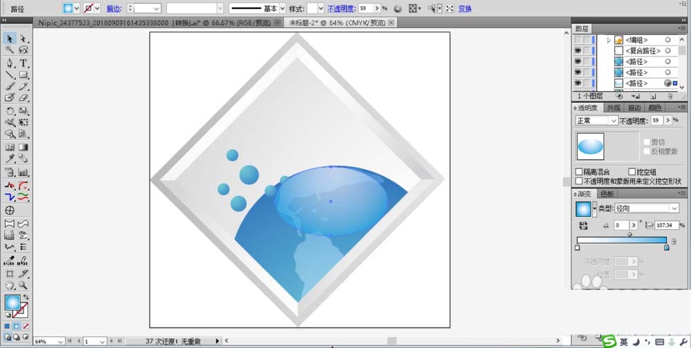Screen dimensions: 691x348
Task: Open the 基本 brush definition dropdown
Action: [282, 8]
